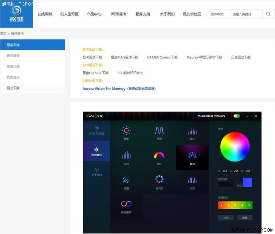Select 真伪查询 in the left sidebar

[33, 77]
